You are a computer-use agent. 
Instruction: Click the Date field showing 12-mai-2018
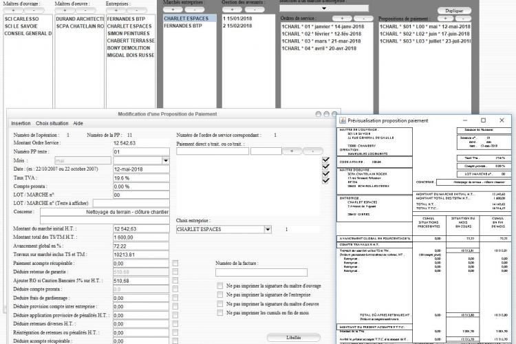pyautogui.click(x=141, y=169)
